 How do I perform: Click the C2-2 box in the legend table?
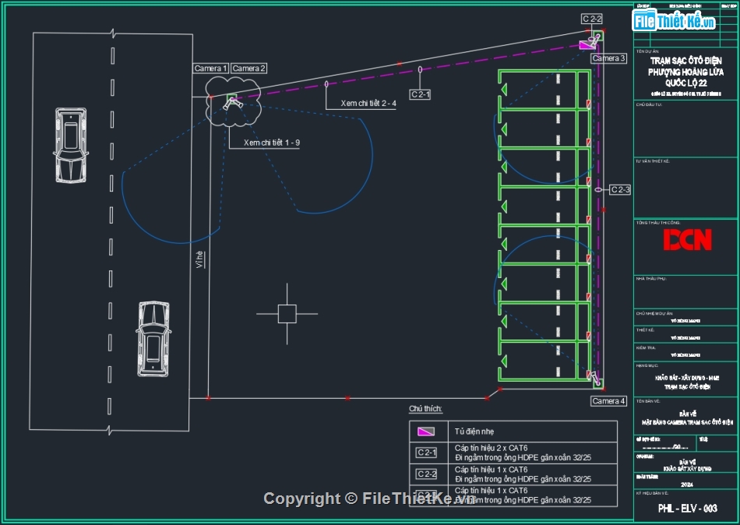click(x=426, y=474)
